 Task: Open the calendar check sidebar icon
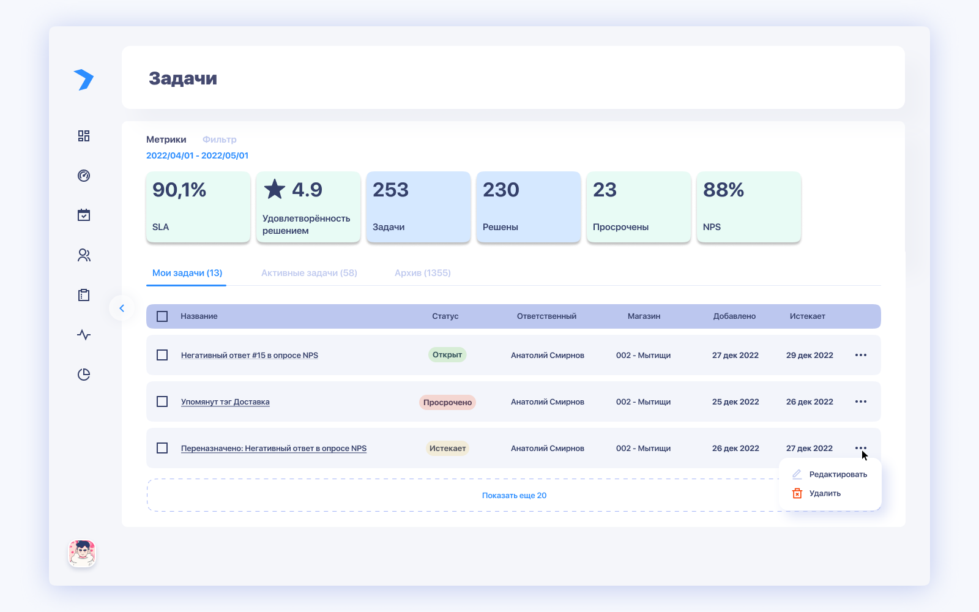(84, 215)
